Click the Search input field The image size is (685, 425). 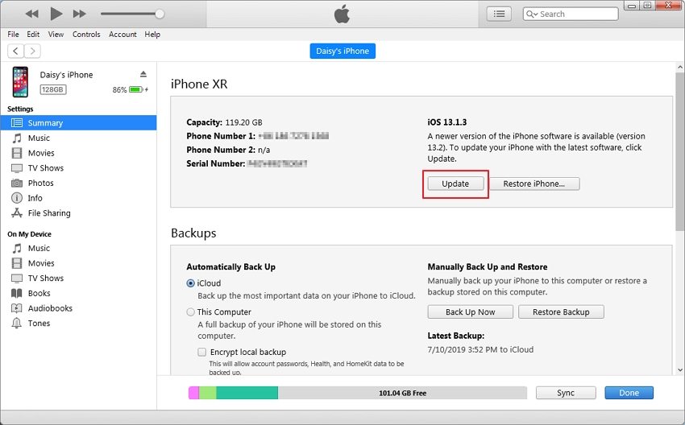coord(571,14)
